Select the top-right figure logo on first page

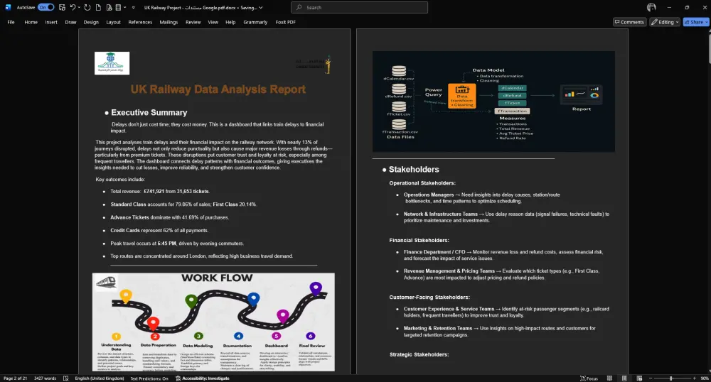coord(314,65)
